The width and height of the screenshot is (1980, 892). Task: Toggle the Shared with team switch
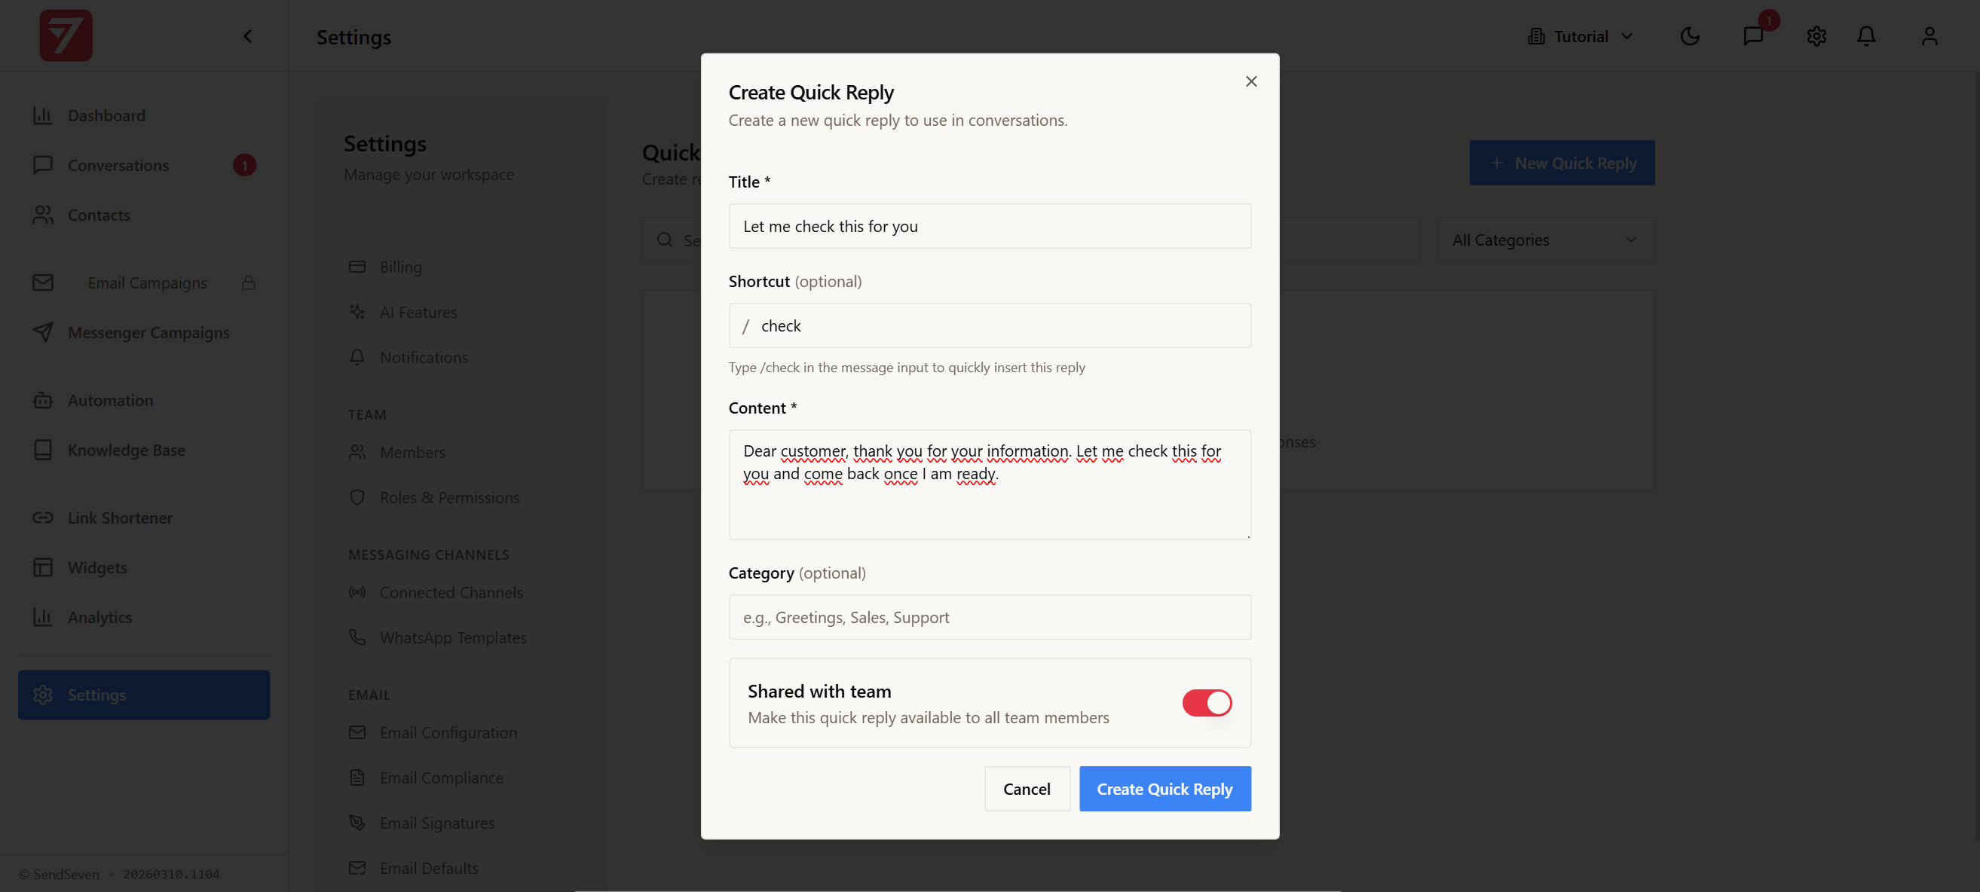pos(1206,703)
